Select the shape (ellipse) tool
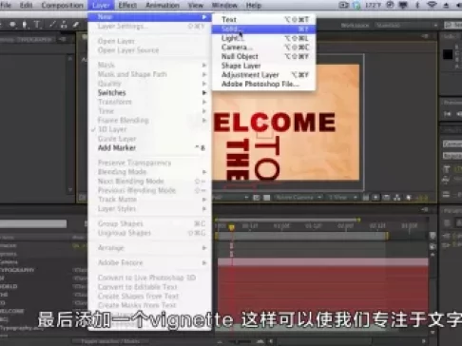462x346 pixels. pyautogui.click(x=13, y=25)
